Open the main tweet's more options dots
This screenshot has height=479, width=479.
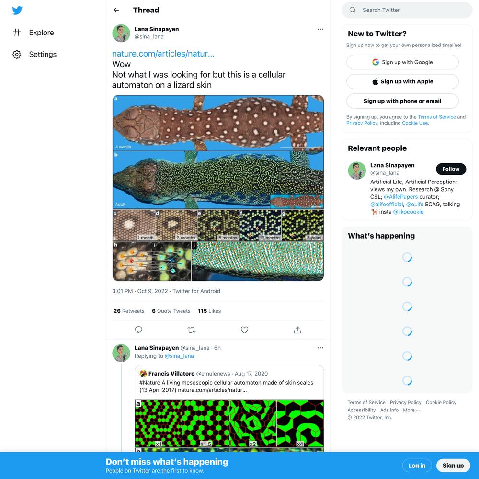[x=320, y=29]
